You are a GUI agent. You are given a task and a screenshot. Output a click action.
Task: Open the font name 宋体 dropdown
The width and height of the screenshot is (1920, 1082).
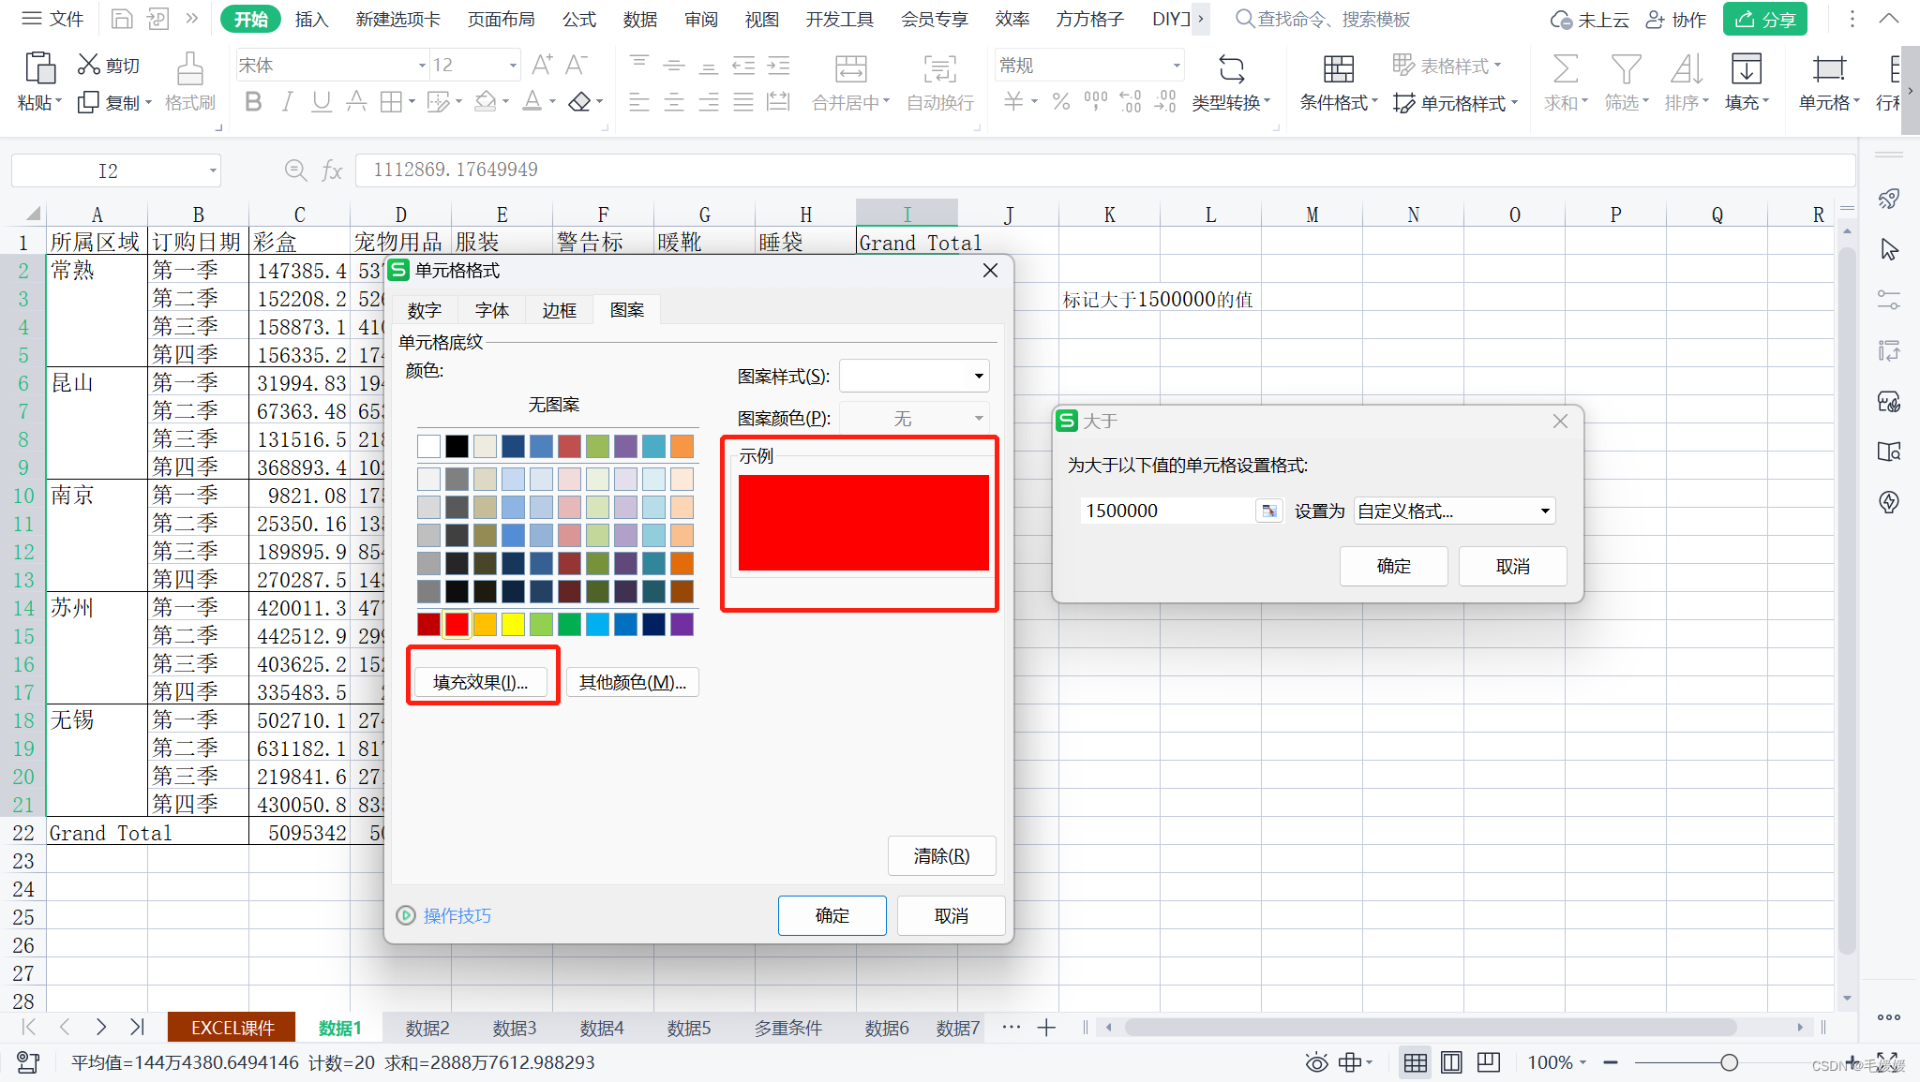click(421, 66)
